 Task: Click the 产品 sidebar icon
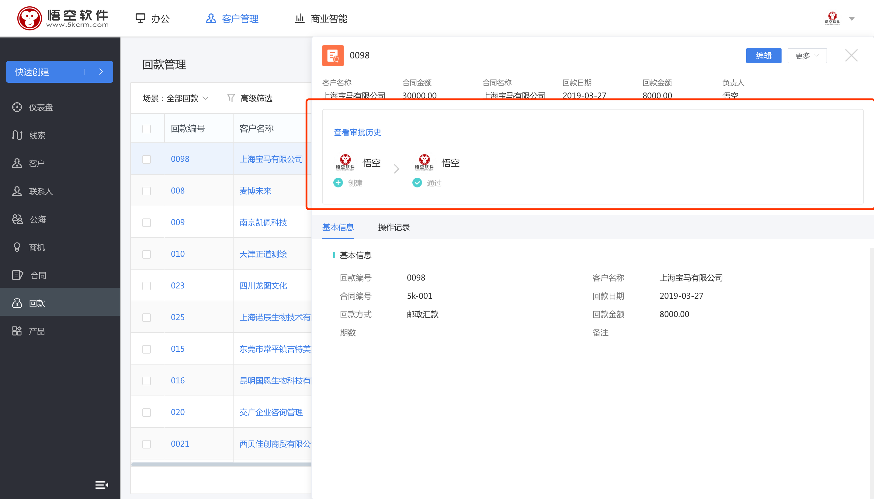(17, 331)
